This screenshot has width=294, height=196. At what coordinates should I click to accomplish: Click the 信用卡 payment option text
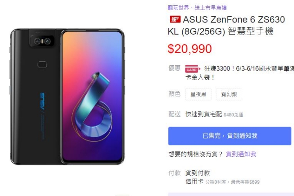coord(194,182)
